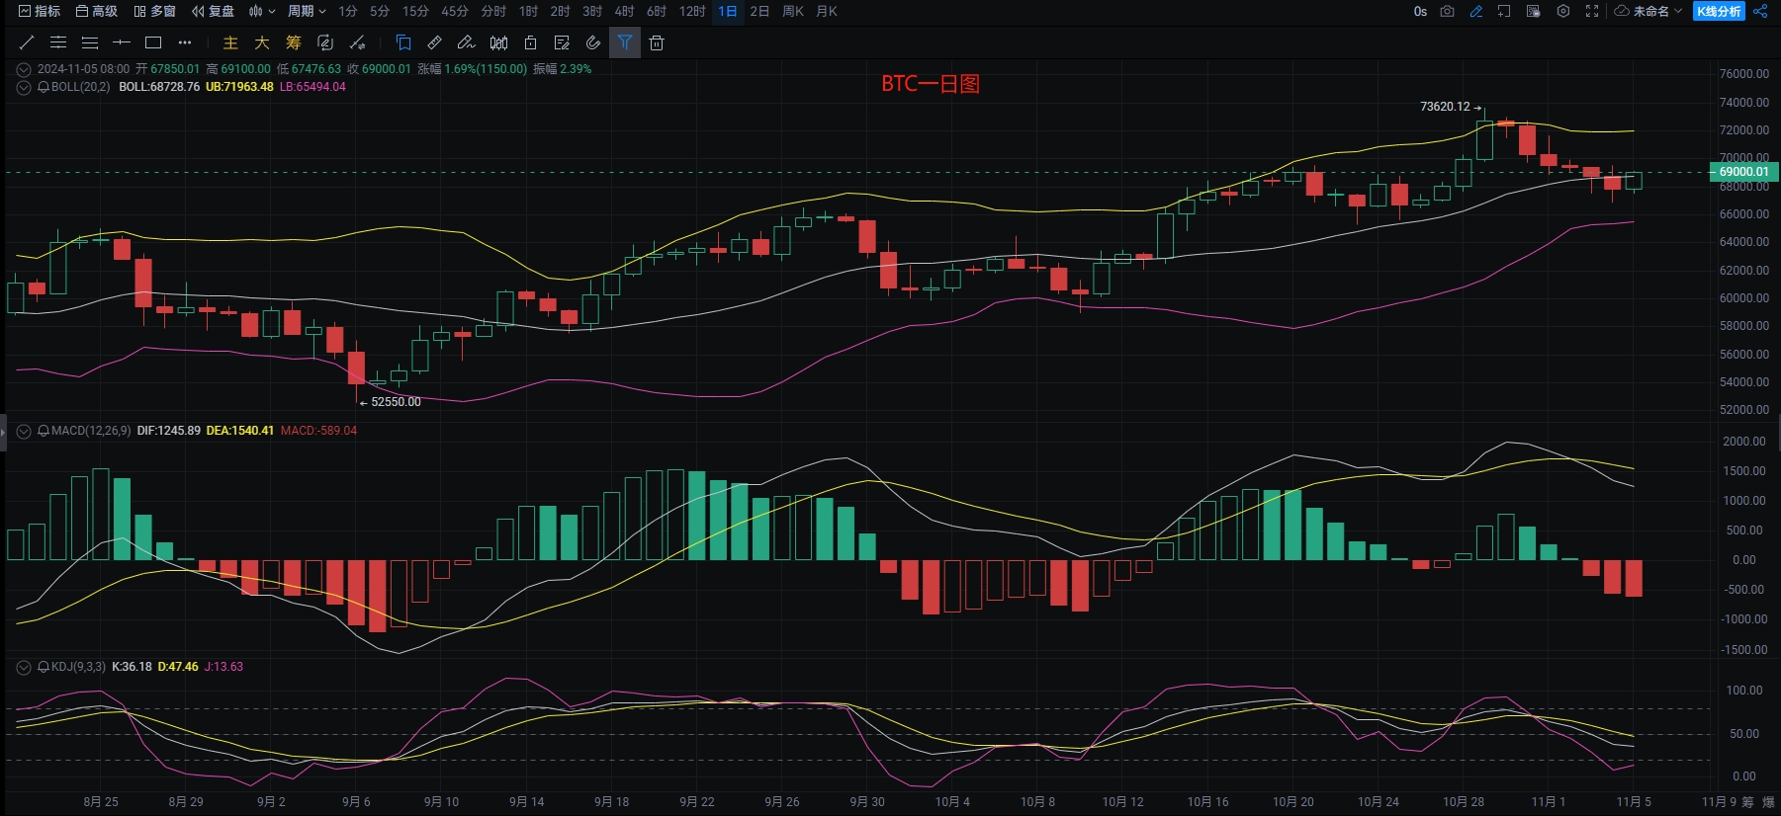
Task: Take a chart screenshot with camera icon
Action: 1448,11
